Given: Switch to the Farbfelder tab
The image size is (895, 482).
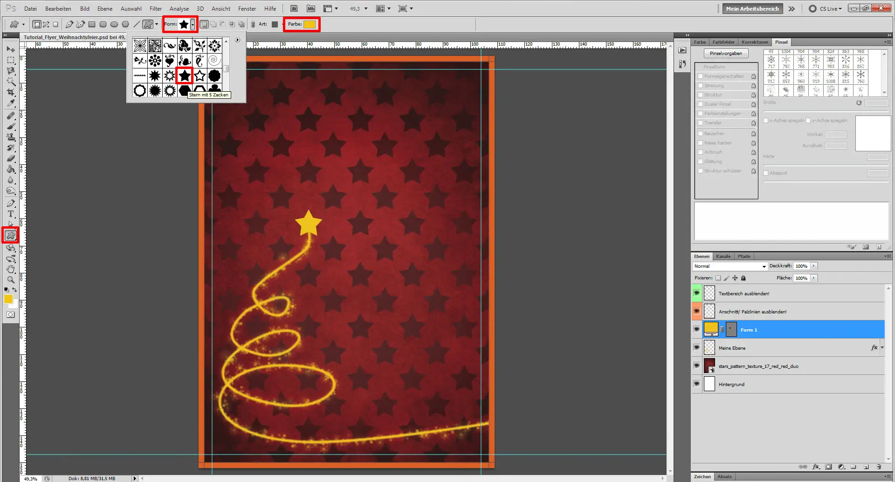Looking at the screenshot, I should (723, 42).
